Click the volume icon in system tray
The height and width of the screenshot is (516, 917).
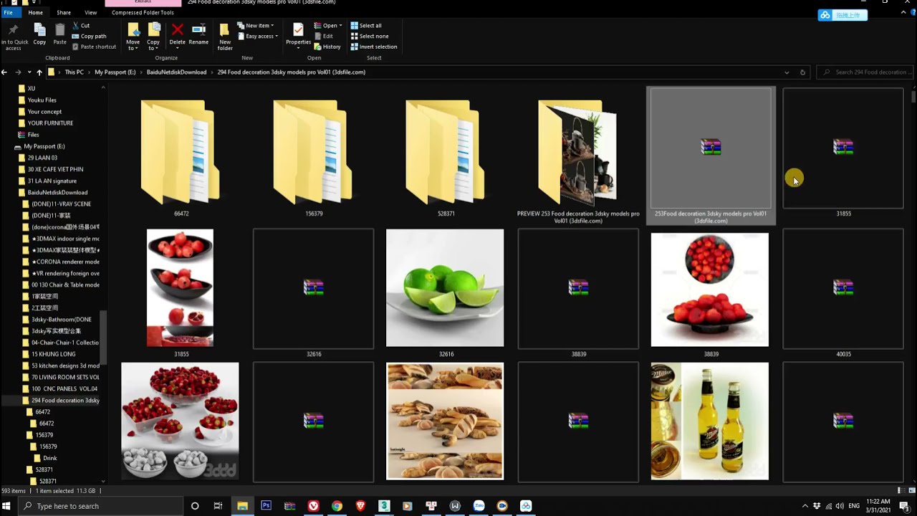click(x=840, y=506)
